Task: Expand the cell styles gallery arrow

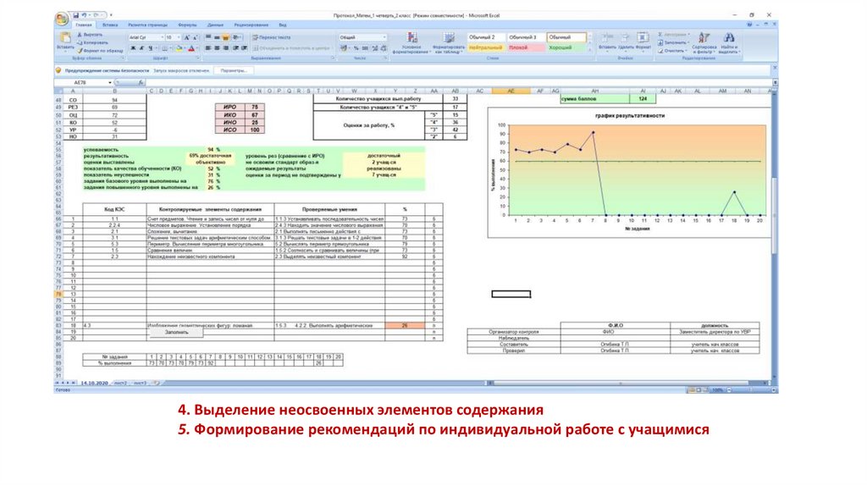Action: pos(590,50)
